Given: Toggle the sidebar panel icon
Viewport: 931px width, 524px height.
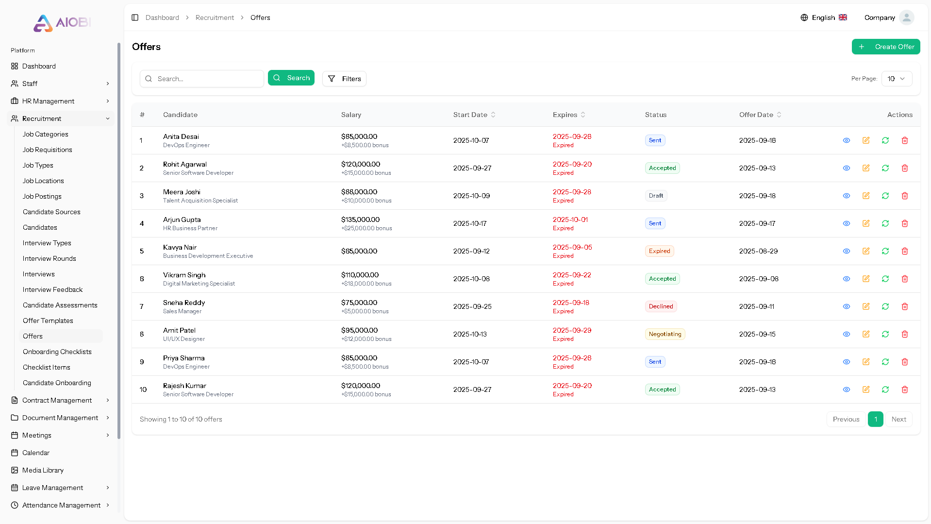Looking at the screenshot, I should pos(135,17).
